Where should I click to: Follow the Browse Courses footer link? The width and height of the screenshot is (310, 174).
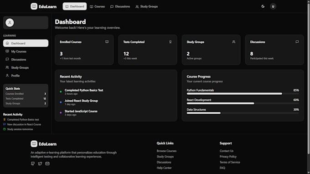[166, 151]
